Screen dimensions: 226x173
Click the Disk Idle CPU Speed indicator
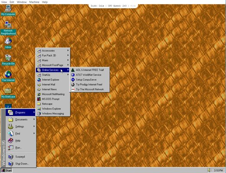tap(109, 6)
